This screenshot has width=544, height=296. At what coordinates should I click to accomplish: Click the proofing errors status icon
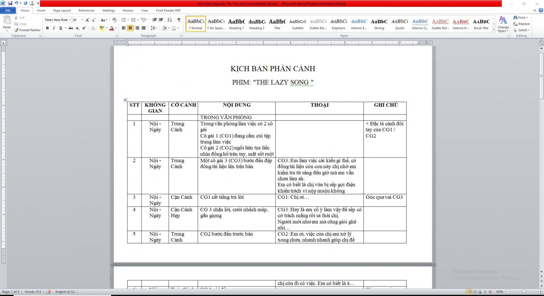49,292
